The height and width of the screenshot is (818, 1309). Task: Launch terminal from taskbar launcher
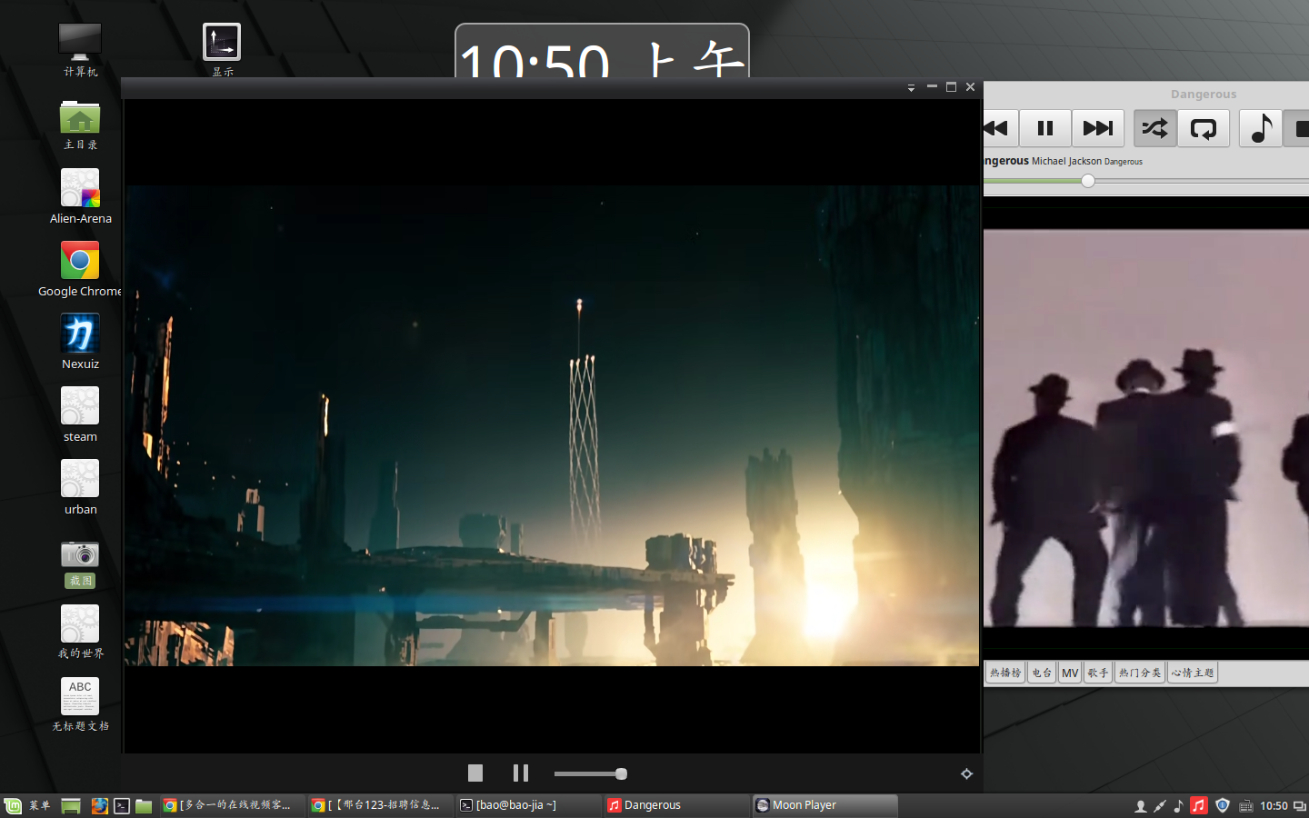tap(122, 805)
